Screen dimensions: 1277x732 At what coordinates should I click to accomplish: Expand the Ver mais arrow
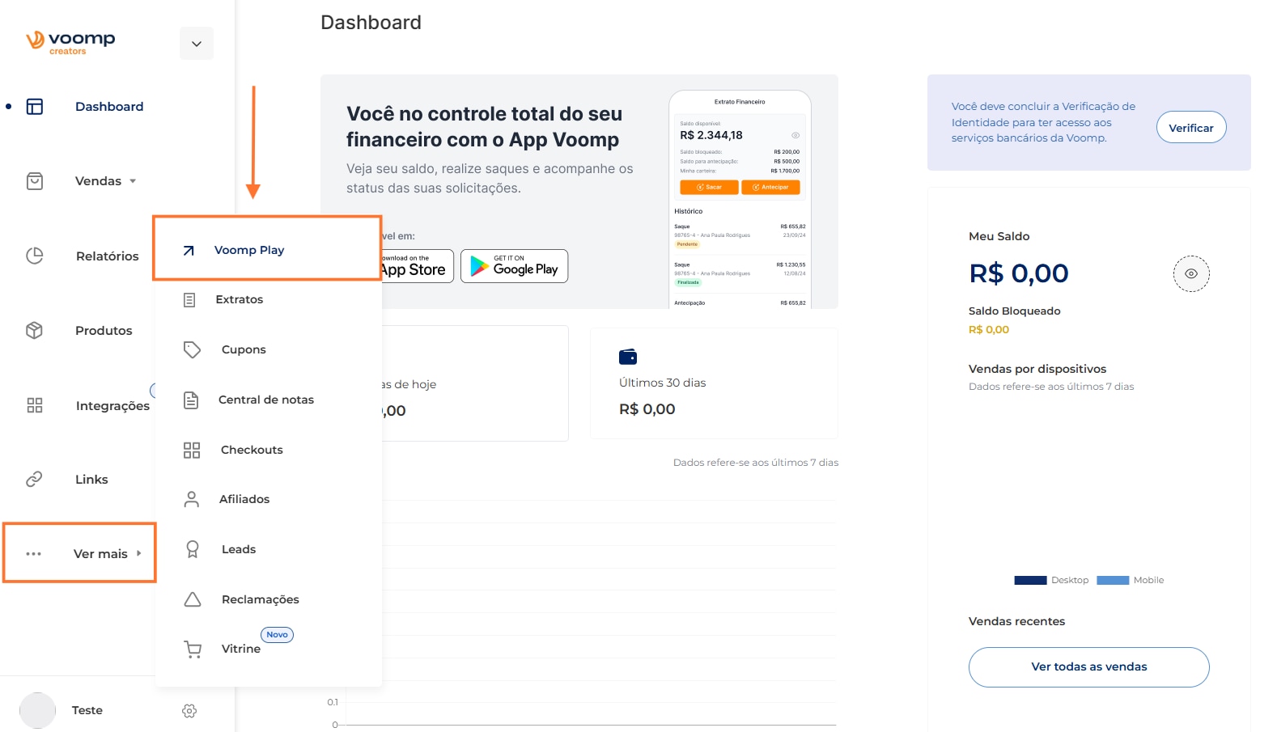point(138,553)
